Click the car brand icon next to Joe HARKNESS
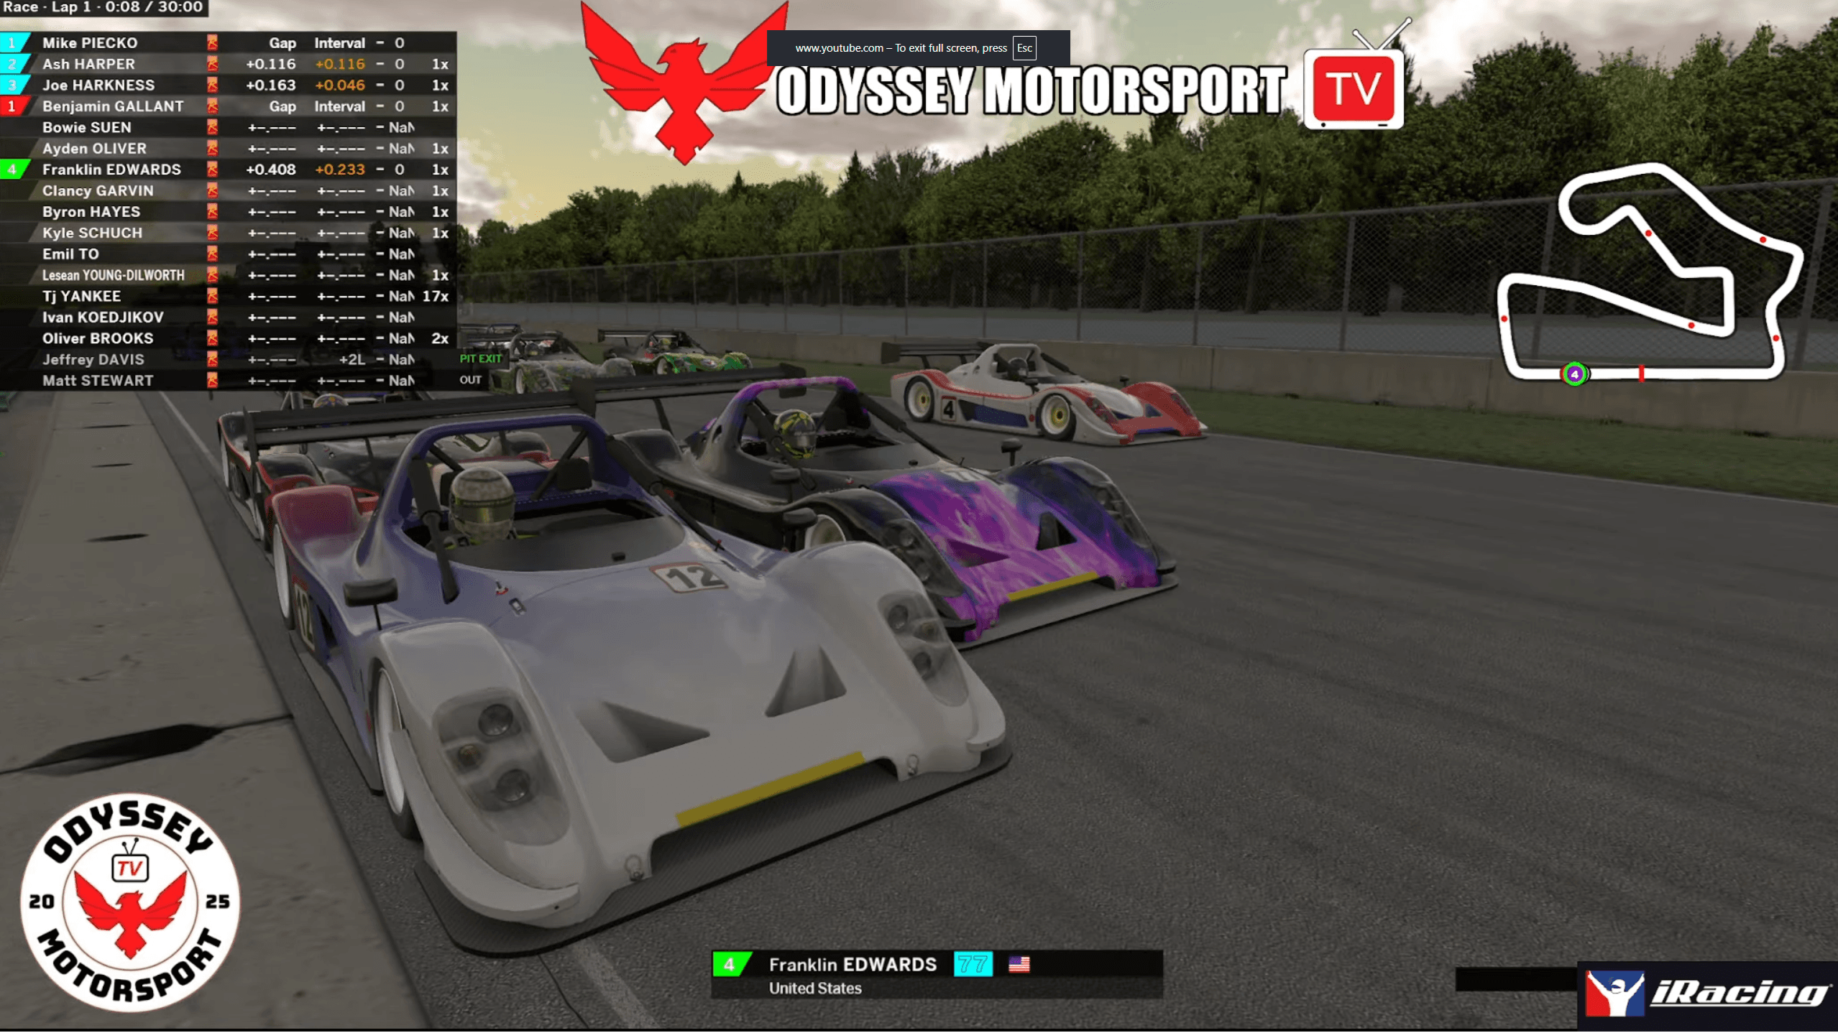Image resolution: width=1838 pixels, height=1033 pixels. click(x=212, y=85)
